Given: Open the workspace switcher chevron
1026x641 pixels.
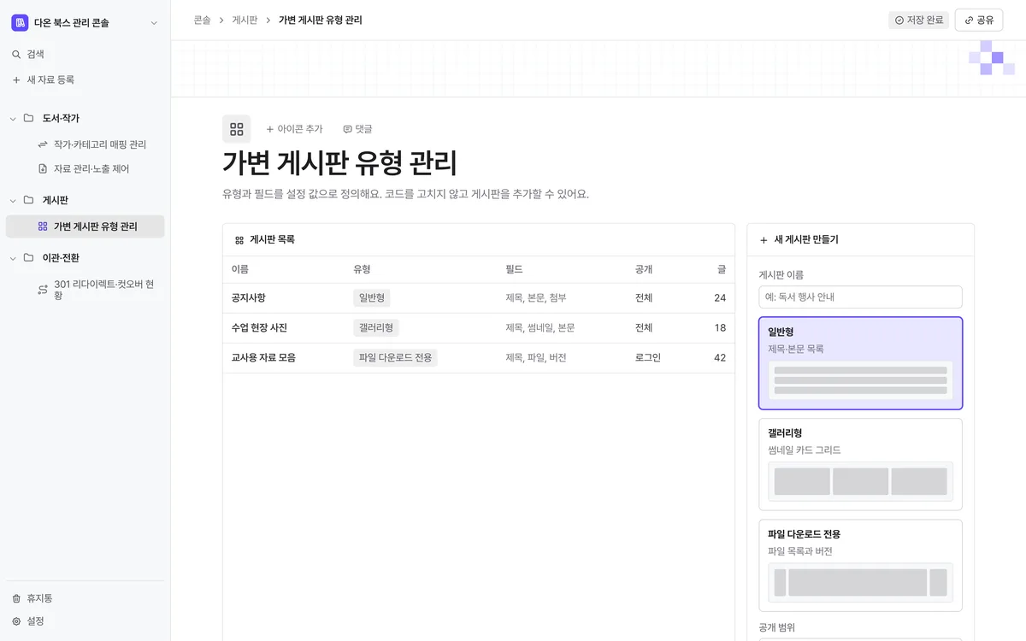Looking at the screenshot, I should (x=154, y=23).
